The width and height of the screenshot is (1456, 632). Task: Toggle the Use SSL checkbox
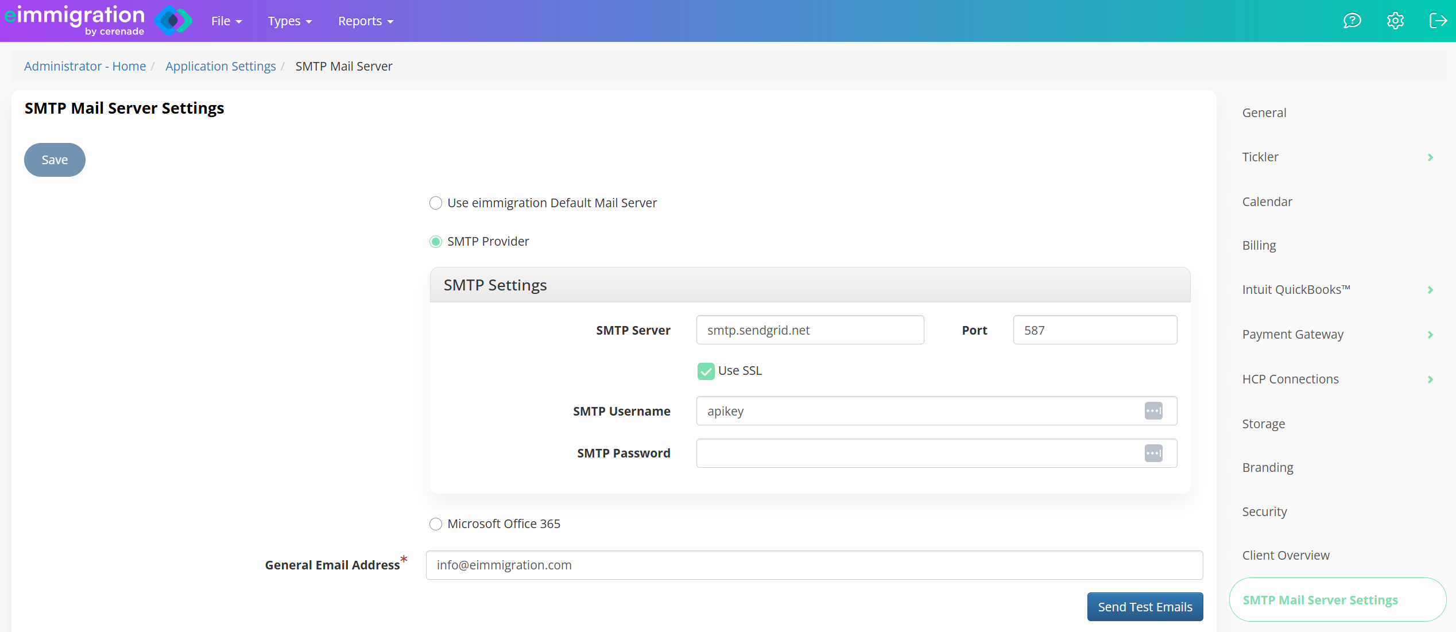coord(706,371)
